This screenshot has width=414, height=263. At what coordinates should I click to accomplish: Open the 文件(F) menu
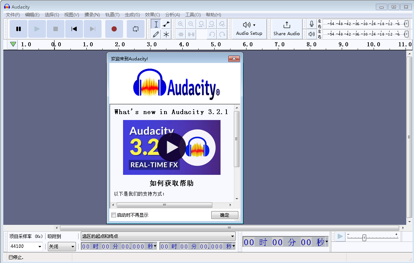pyautogui.click(x=13, y=15)
